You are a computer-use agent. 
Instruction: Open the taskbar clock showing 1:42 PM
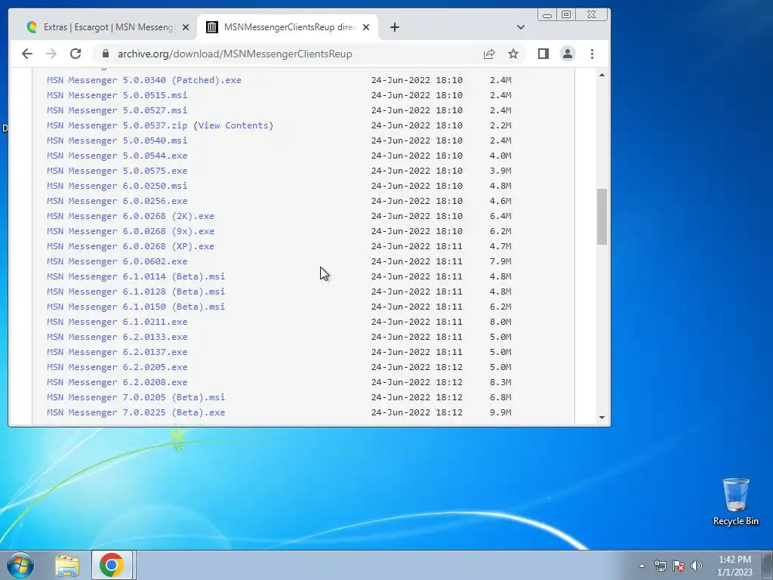[x=735, y=566]
